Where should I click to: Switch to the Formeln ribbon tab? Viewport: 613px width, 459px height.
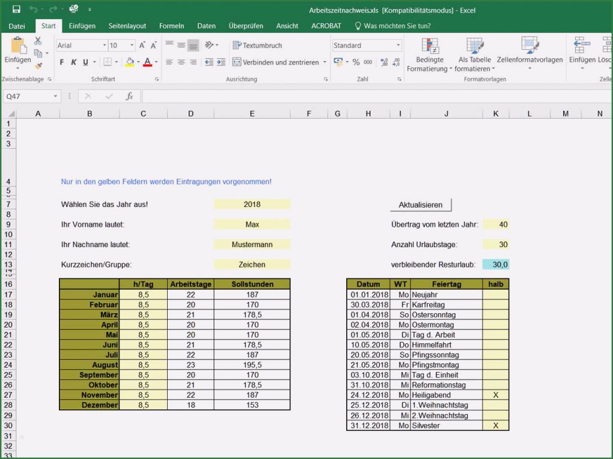click(171, 26)
